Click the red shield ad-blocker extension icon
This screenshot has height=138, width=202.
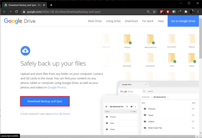point(168,12)
